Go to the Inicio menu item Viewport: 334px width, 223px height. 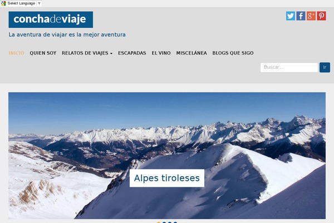pos(16,53)
